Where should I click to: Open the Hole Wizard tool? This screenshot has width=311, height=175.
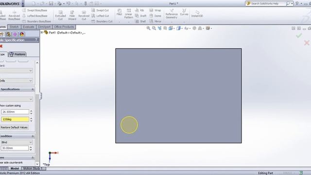(x=72, y=15)
